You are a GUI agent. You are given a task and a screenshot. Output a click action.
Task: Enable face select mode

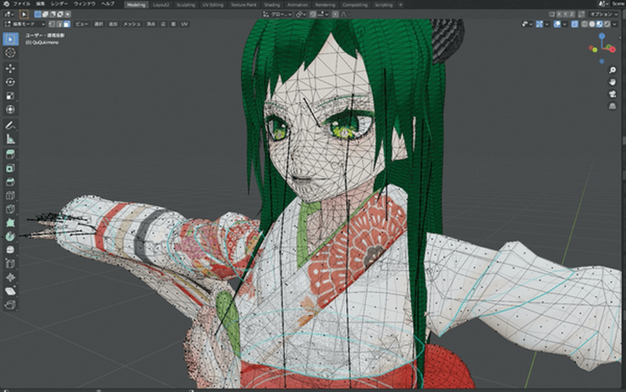click(x=66, y=24)
